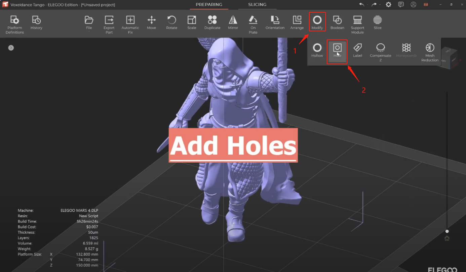Click the Export Part button
The image size is (466, 272).
coord(109,24)
